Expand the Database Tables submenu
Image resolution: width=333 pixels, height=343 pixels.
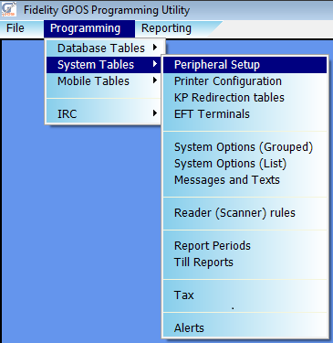pos(103,48)
